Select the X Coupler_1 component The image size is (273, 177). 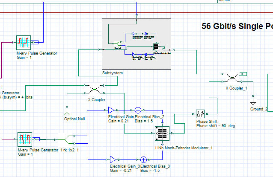pos(232,78)
